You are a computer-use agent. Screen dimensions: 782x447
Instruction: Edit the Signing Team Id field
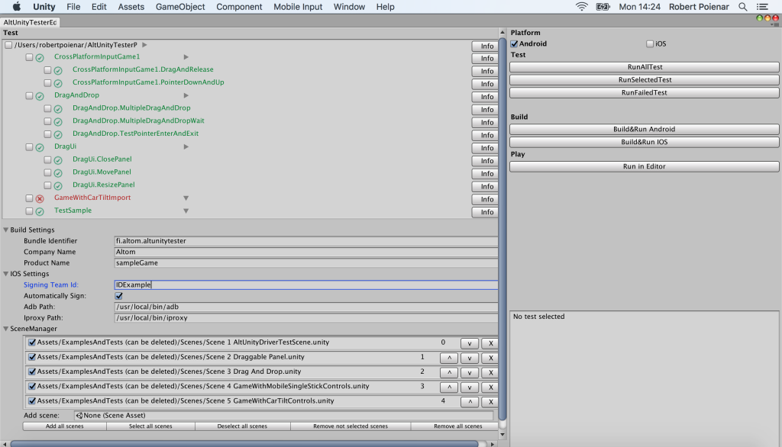coord(305,285)
